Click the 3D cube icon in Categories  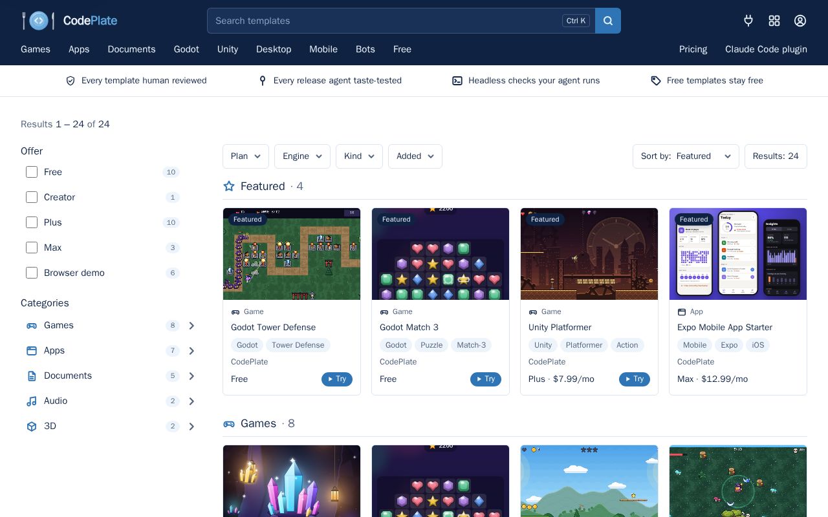click(32, 427)
